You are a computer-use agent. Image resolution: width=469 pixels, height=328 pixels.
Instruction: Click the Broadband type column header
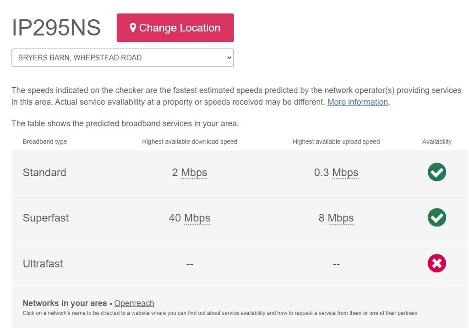pyautogui.click(x=44, y=141)
